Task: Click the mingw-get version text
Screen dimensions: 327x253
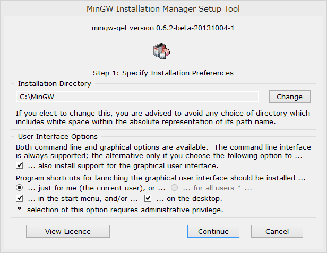Action: click(163, 28)
